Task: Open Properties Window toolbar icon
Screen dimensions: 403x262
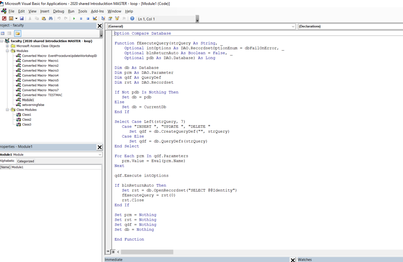Action: pyautogui.click(x=110, y=19)
